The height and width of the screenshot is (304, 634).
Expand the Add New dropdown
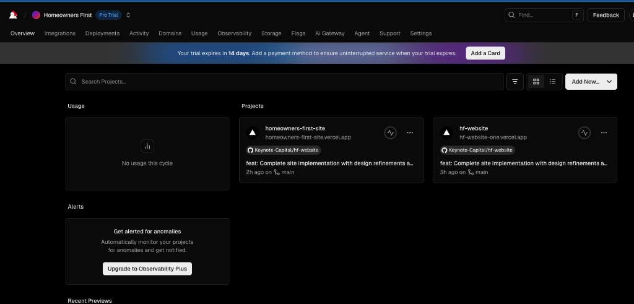click(609, 82)
